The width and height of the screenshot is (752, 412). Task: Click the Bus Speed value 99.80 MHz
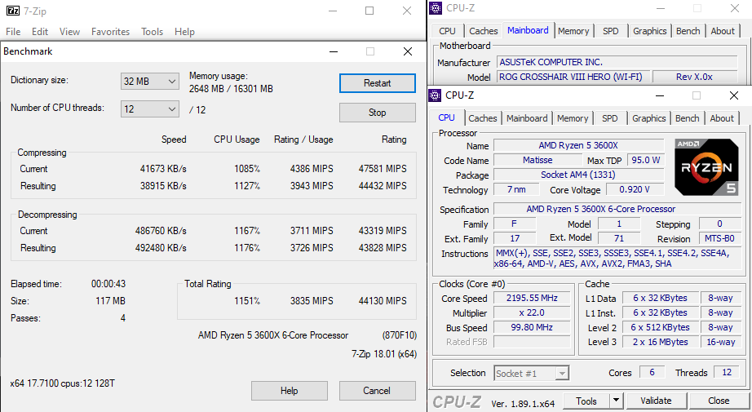(532, 328)
